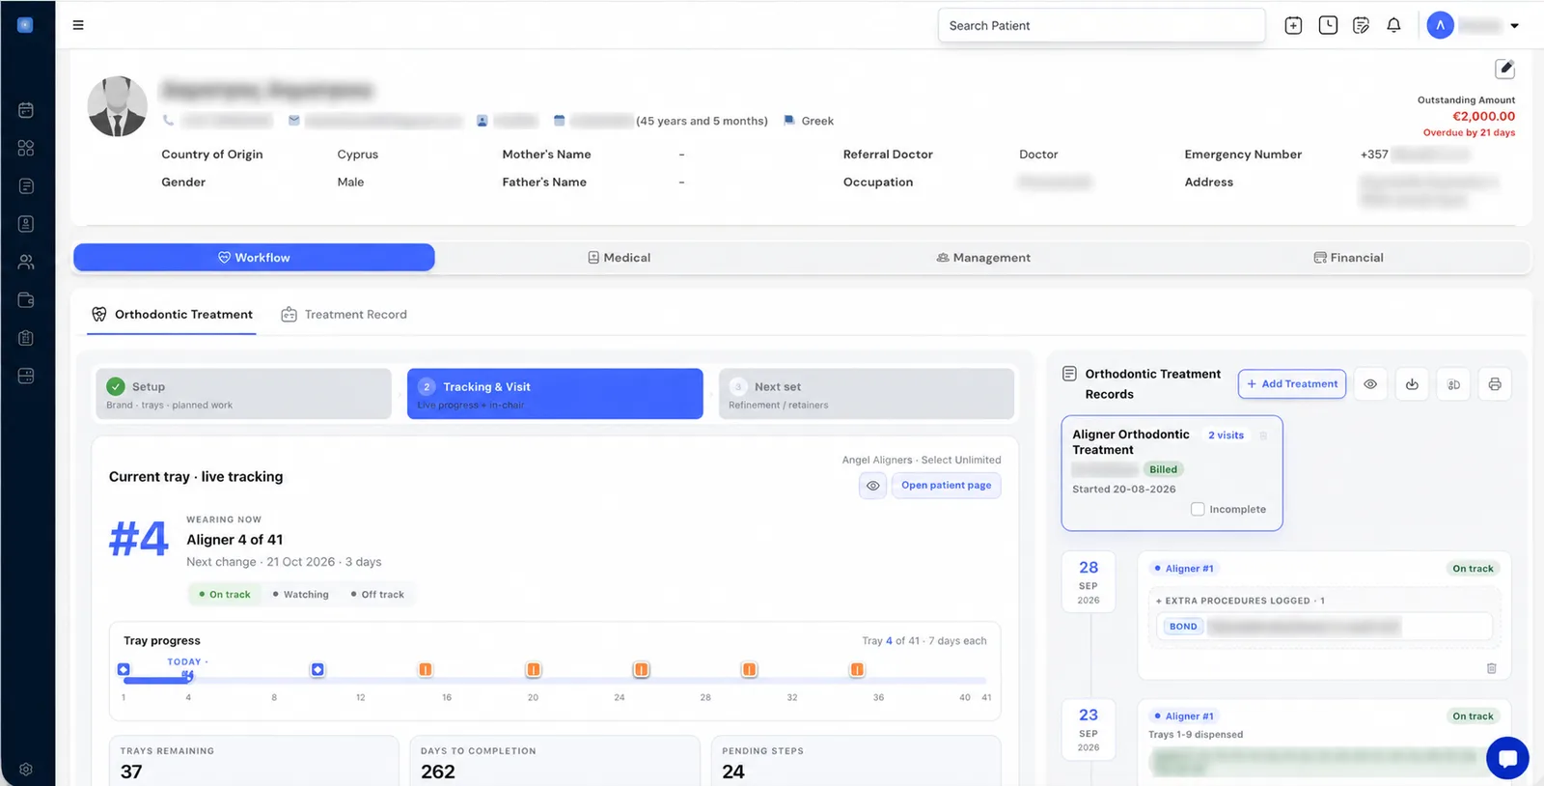Image resolution: width=1544 pixels, height=786 pixels.
Task: Select the orange marker near tray 35
Action: [x=857, y=670]
